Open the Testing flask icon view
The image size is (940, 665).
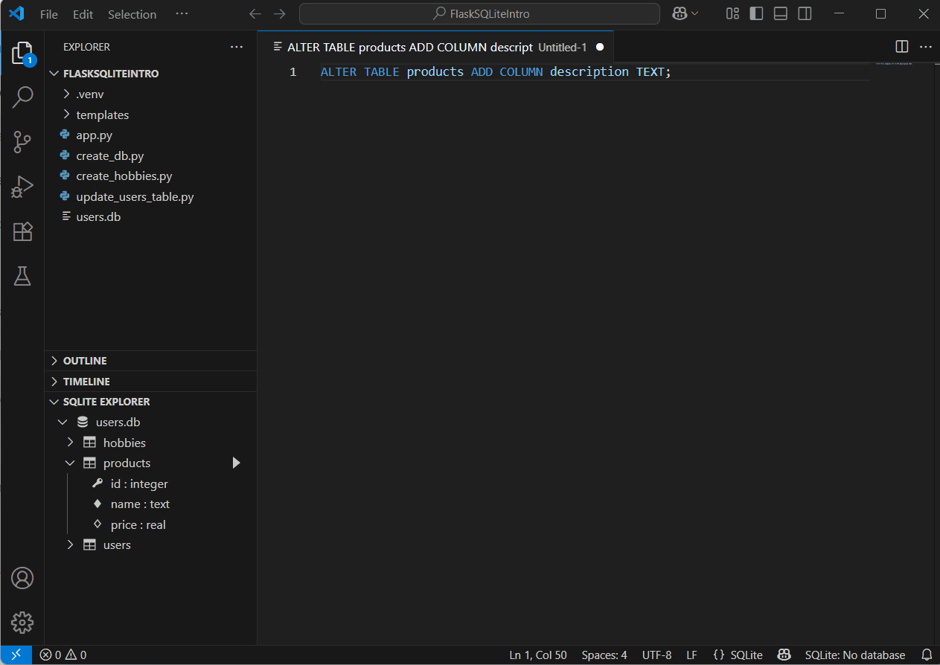click(22, 276)
